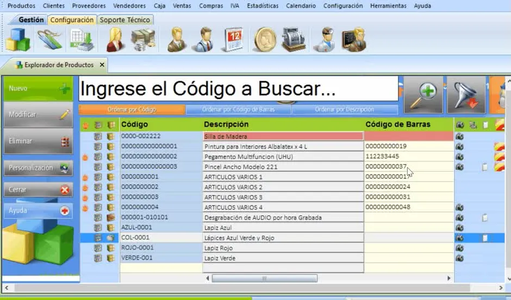The height and width of the screenshot is (300, 511).
Task: Open the IVA menu
Action: [x=235, y=6]
